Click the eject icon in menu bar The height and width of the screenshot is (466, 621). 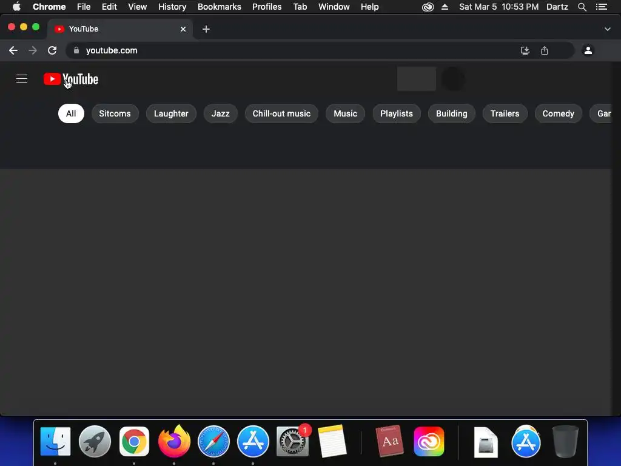(445, 7)
